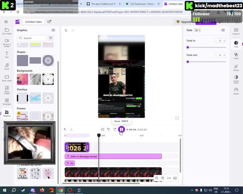Select the 2026 New Year timeline clip
This screenshot has width=243, height=194.
coord(77,147)
